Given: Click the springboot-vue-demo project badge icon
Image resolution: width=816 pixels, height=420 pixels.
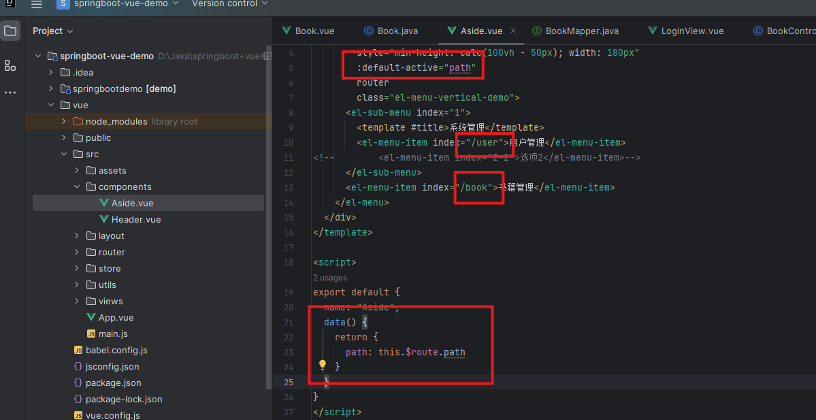Looking at the screenshot, I should 63,3.
